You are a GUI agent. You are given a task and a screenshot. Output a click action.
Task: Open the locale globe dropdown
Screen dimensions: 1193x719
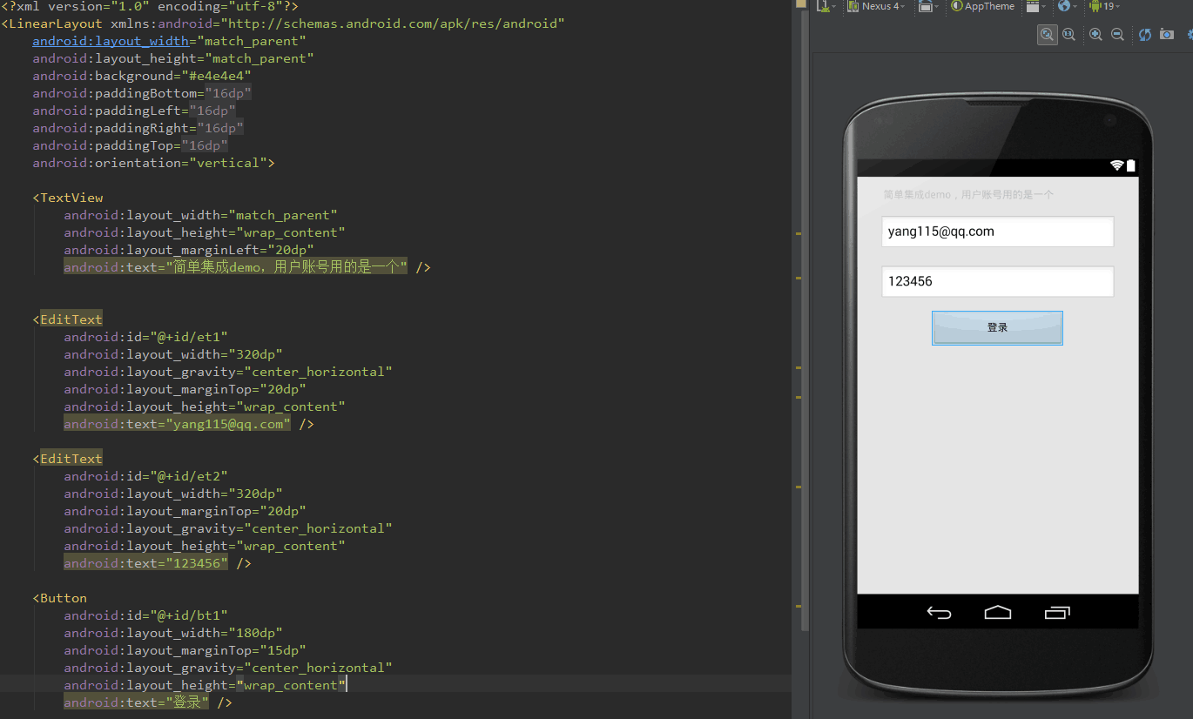click(x=1067, y=6)
